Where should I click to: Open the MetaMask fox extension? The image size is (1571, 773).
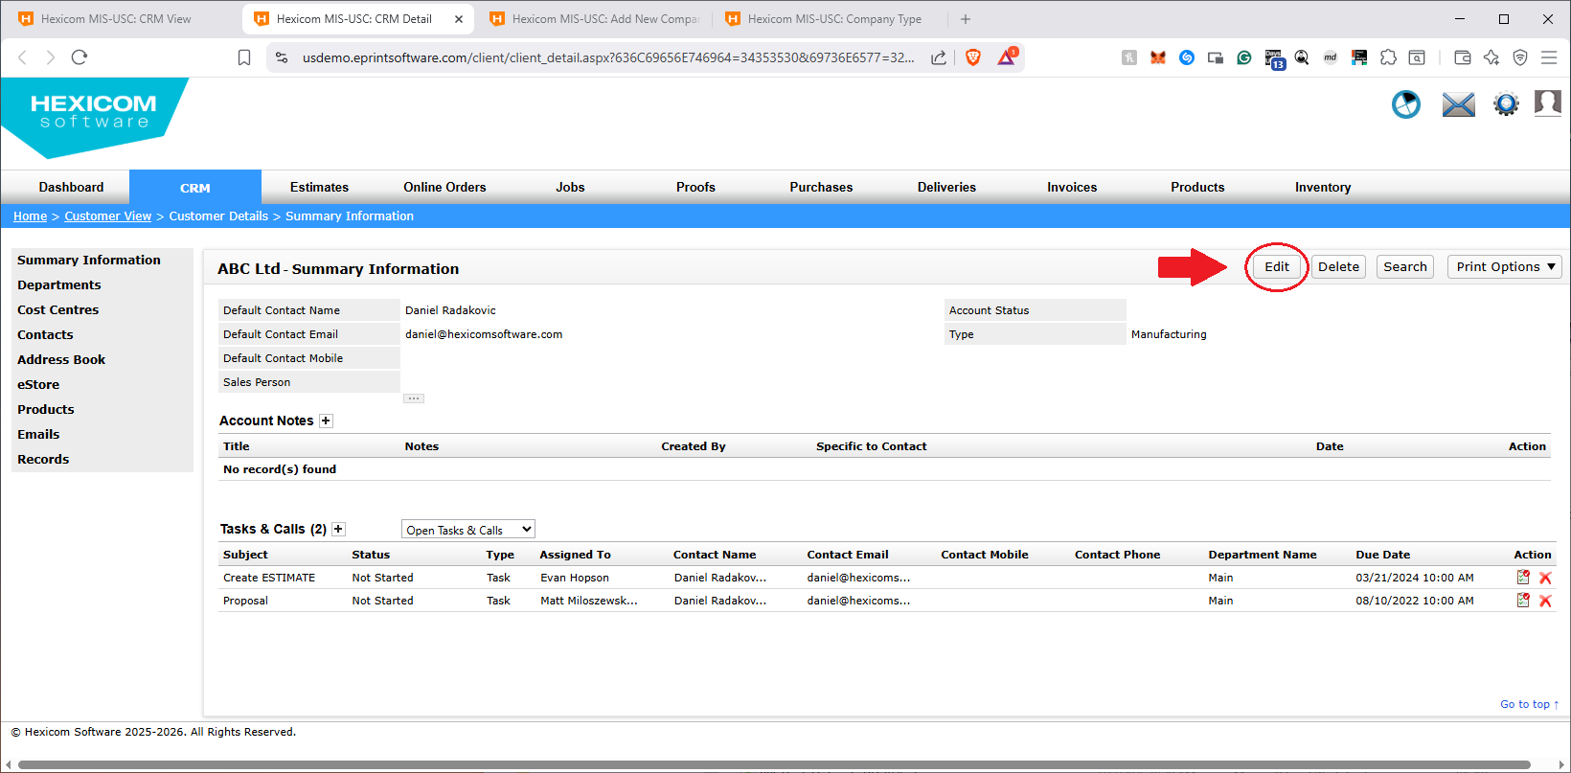(1158, 57)
